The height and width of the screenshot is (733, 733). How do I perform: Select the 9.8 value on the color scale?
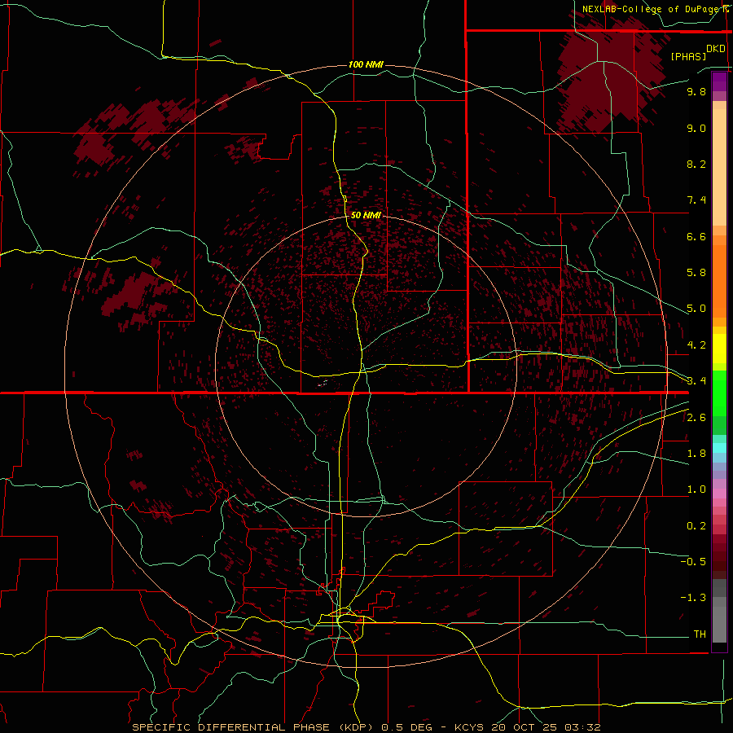696,91
